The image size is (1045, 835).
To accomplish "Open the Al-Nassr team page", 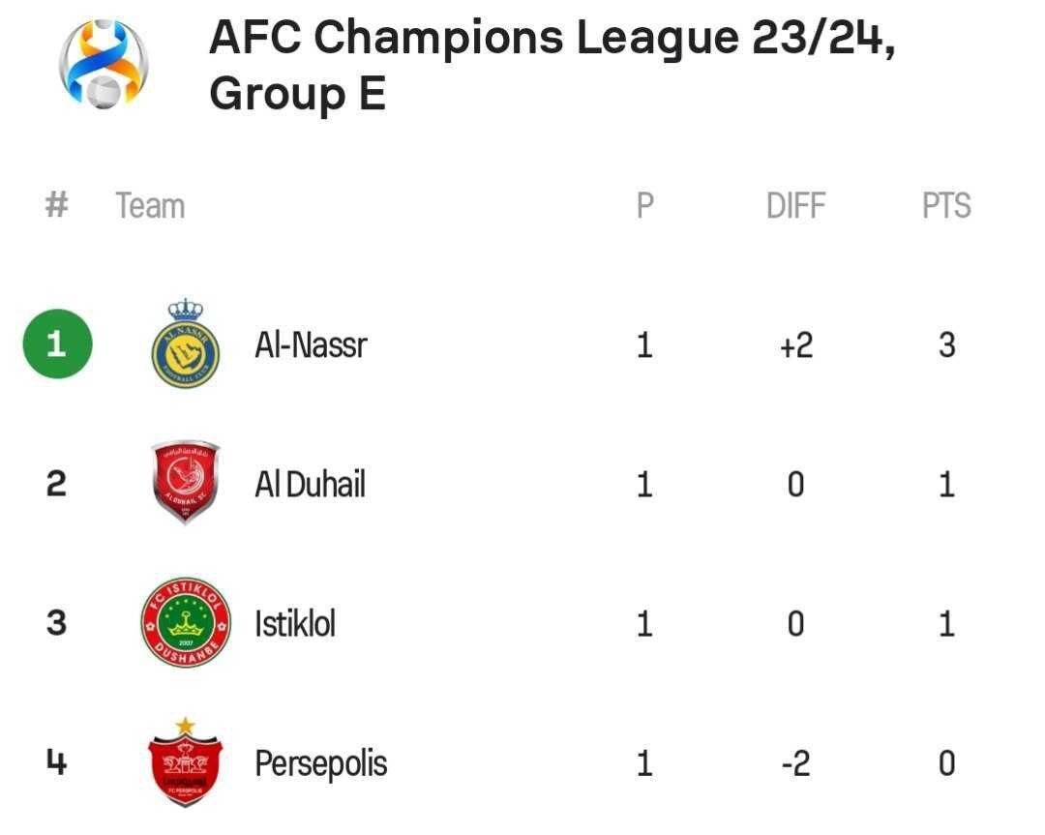I will point(311,344).
